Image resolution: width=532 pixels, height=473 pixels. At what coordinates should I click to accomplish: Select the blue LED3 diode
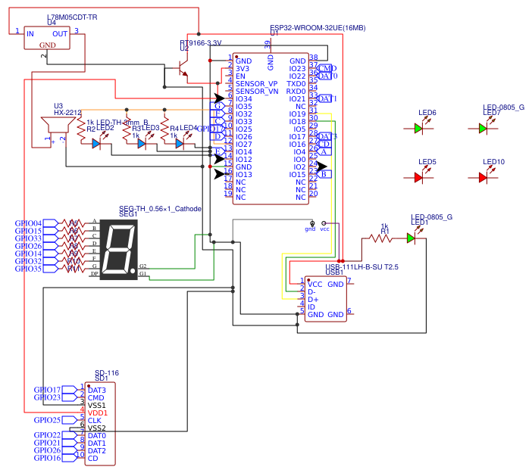(x=142, y=143)
